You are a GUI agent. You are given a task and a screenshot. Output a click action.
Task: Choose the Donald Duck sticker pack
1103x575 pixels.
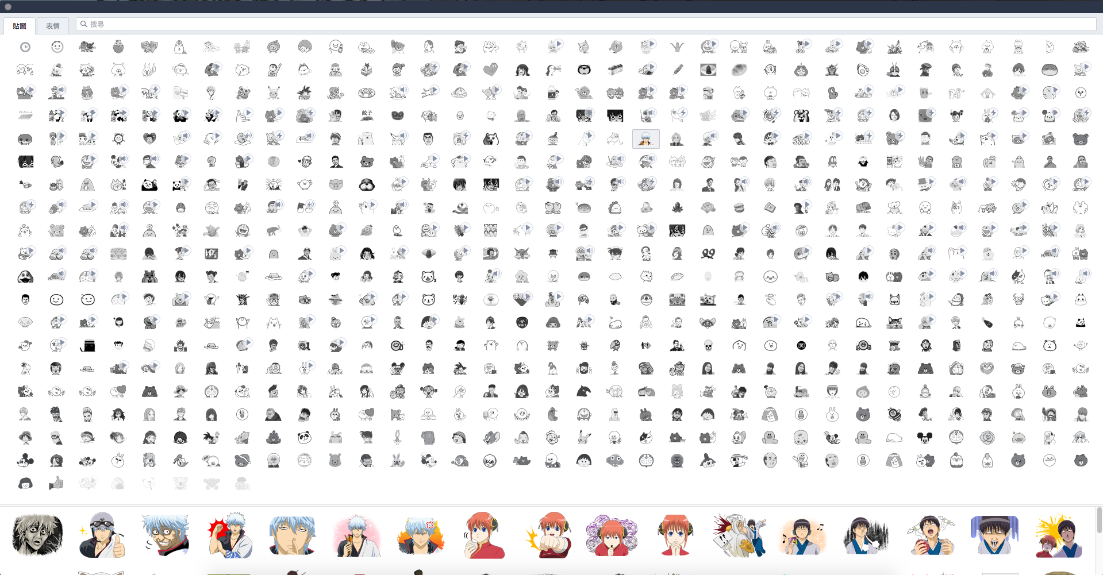[x=180, y=461]
